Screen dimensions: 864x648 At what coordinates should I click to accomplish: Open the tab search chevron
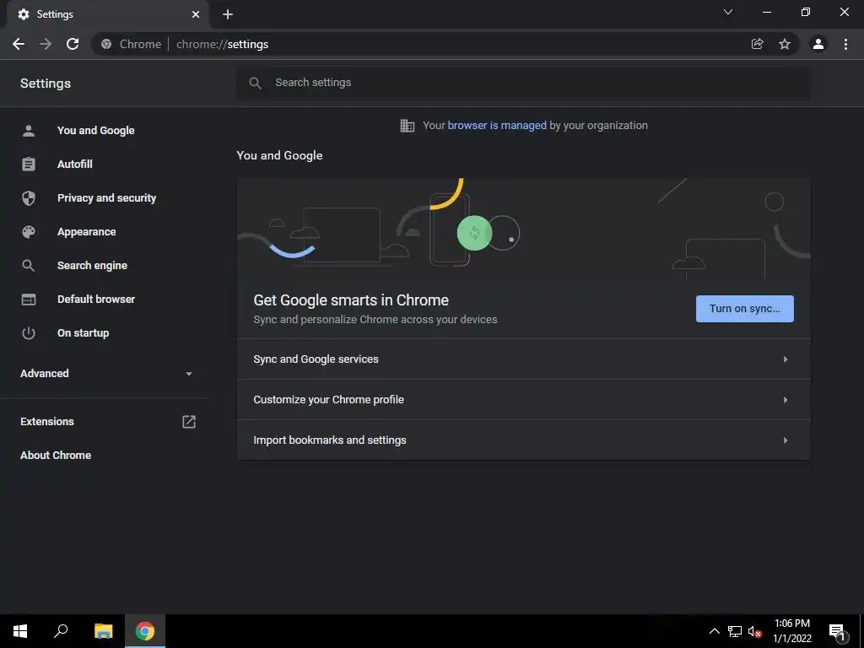728,12
